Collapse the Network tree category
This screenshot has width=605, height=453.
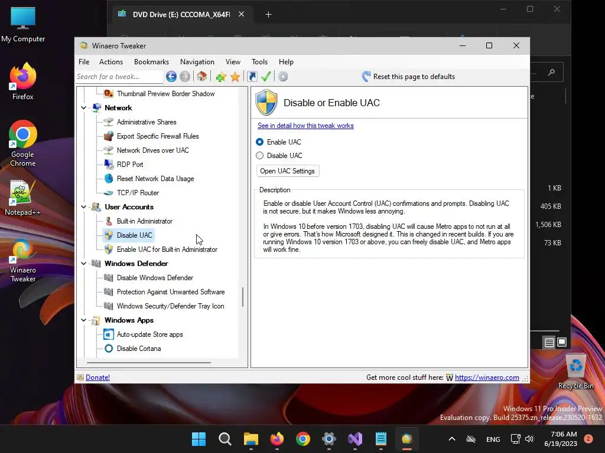click(x=84, y=108)
